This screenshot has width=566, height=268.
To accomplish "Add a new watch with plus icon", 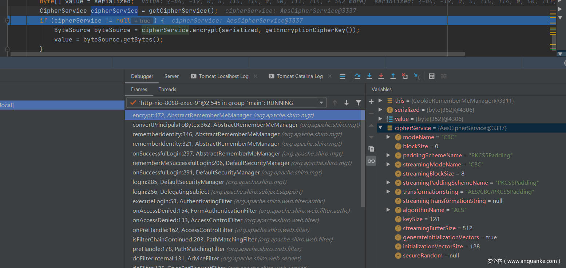I will click(x=371, y=102).
